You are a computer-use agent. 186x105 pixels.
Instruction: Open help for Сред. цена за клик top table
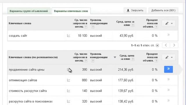pos(133,25)
